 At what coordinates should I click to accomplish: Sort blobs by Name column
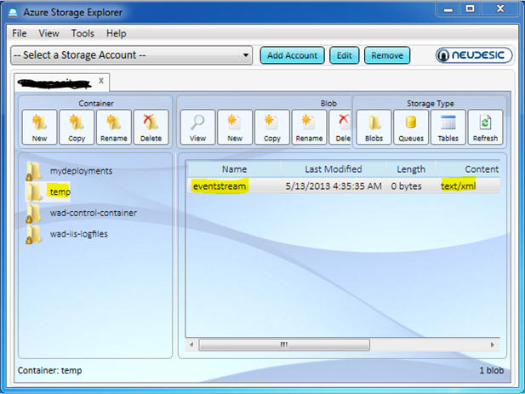point(234,169)
